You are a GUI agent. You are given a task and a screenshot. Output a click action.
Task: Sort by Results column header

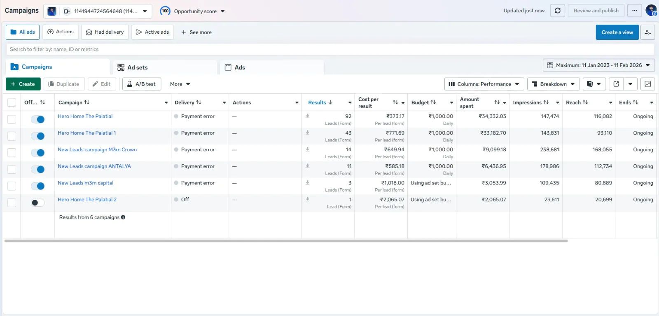pos(320,103)
